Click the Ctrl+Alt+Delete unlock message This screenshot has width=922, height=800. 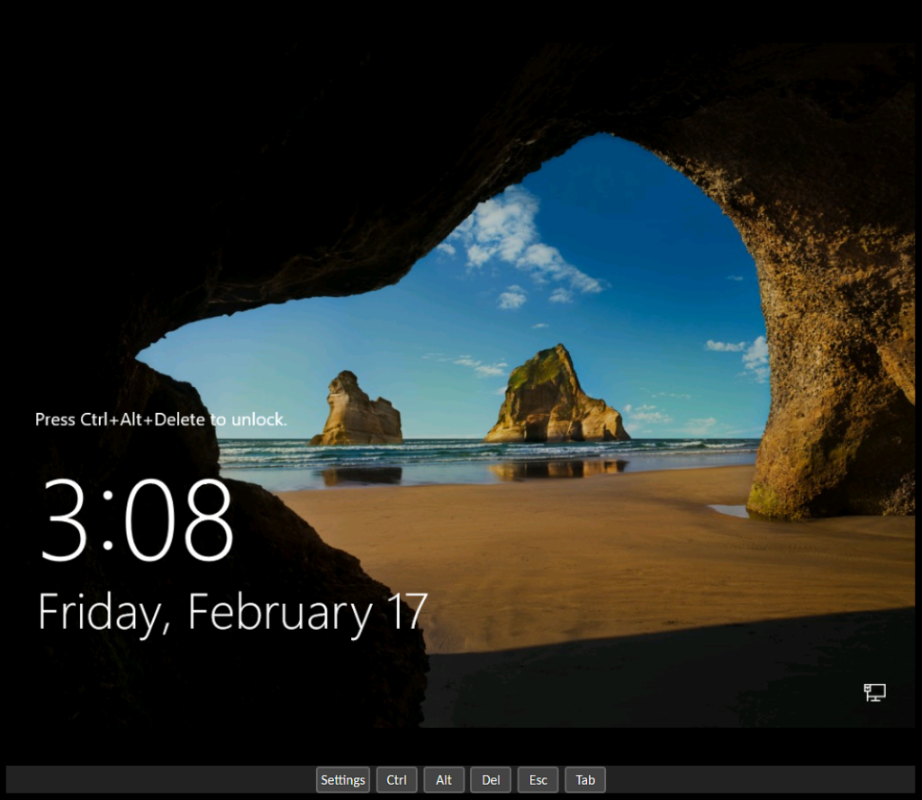(x=160, y=419)
